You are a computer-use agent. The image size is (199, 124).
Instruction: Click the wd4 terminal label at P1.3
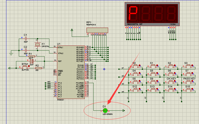click(49, 88)
